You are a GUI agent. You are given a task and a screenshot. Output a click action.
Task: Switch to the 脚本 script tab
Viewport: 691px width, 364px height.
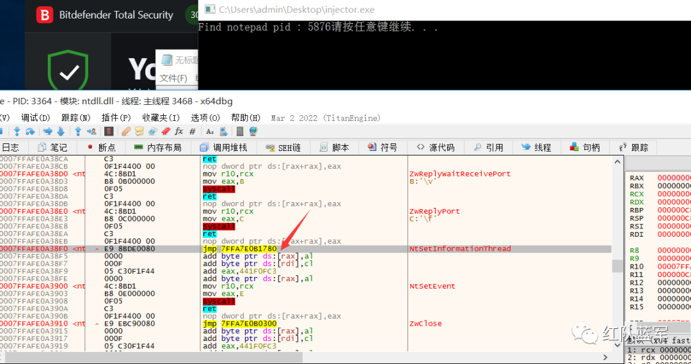pos(335,148)
